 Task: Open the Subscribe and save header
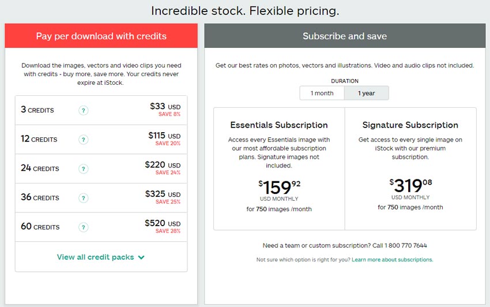[345, 36]
